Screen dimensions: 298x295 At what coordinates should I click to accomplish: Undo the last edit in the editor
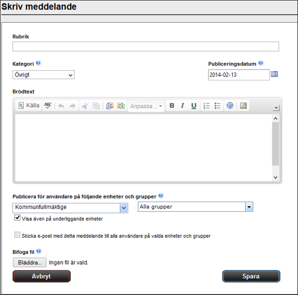[61, 106]
